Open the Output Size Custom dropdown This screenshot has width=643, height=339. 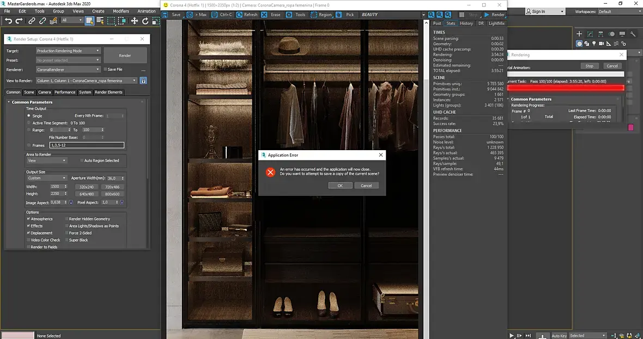pyautogui.click(x=47, y=178)
